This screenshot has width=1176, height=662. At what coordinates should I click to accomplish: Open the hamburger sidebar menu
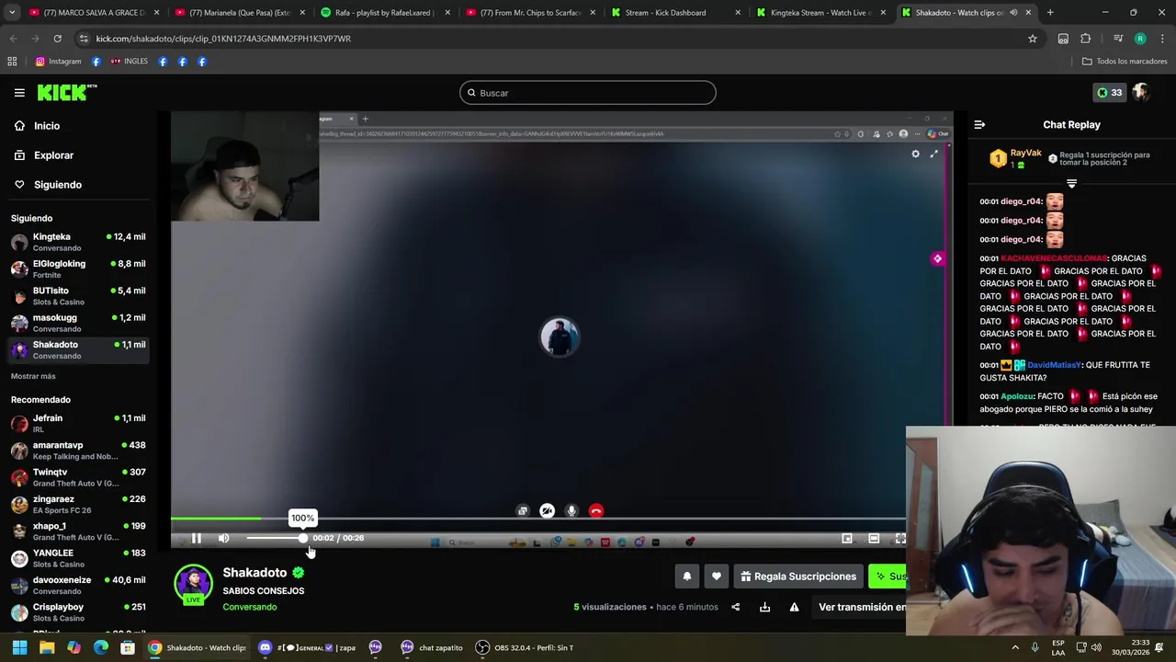click(x=19, y=93)
